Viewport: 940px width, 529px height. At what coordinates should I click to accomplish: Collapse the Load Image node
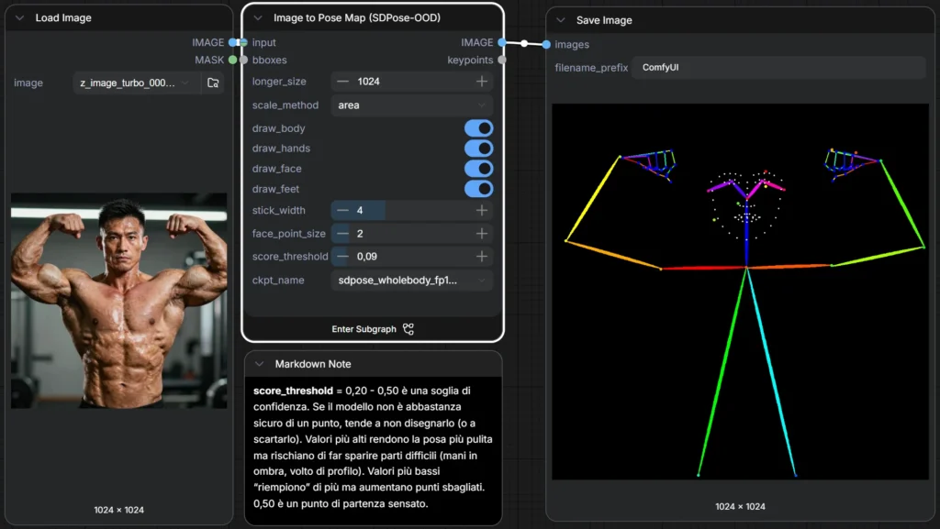tap(20, 18)
